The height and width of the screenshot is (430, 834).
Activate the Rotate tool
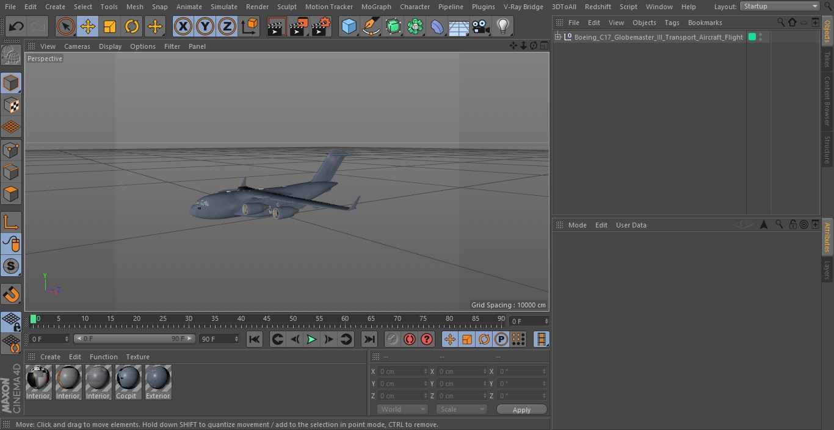click(x=132, y=26)
